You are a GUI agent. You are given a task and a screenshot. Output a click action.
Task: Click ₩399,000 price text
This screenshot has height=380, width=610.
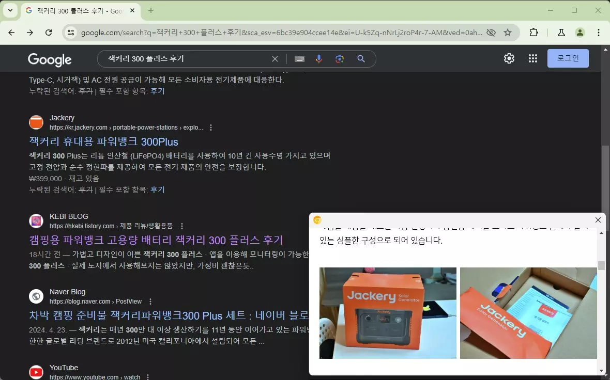(45, 179)
